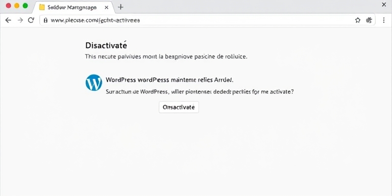The height and width of the screenshot is (196, 392).
Task: Click the yellow folder favicon on the tab
Action: pyautogui.click(x=42, y=7)
